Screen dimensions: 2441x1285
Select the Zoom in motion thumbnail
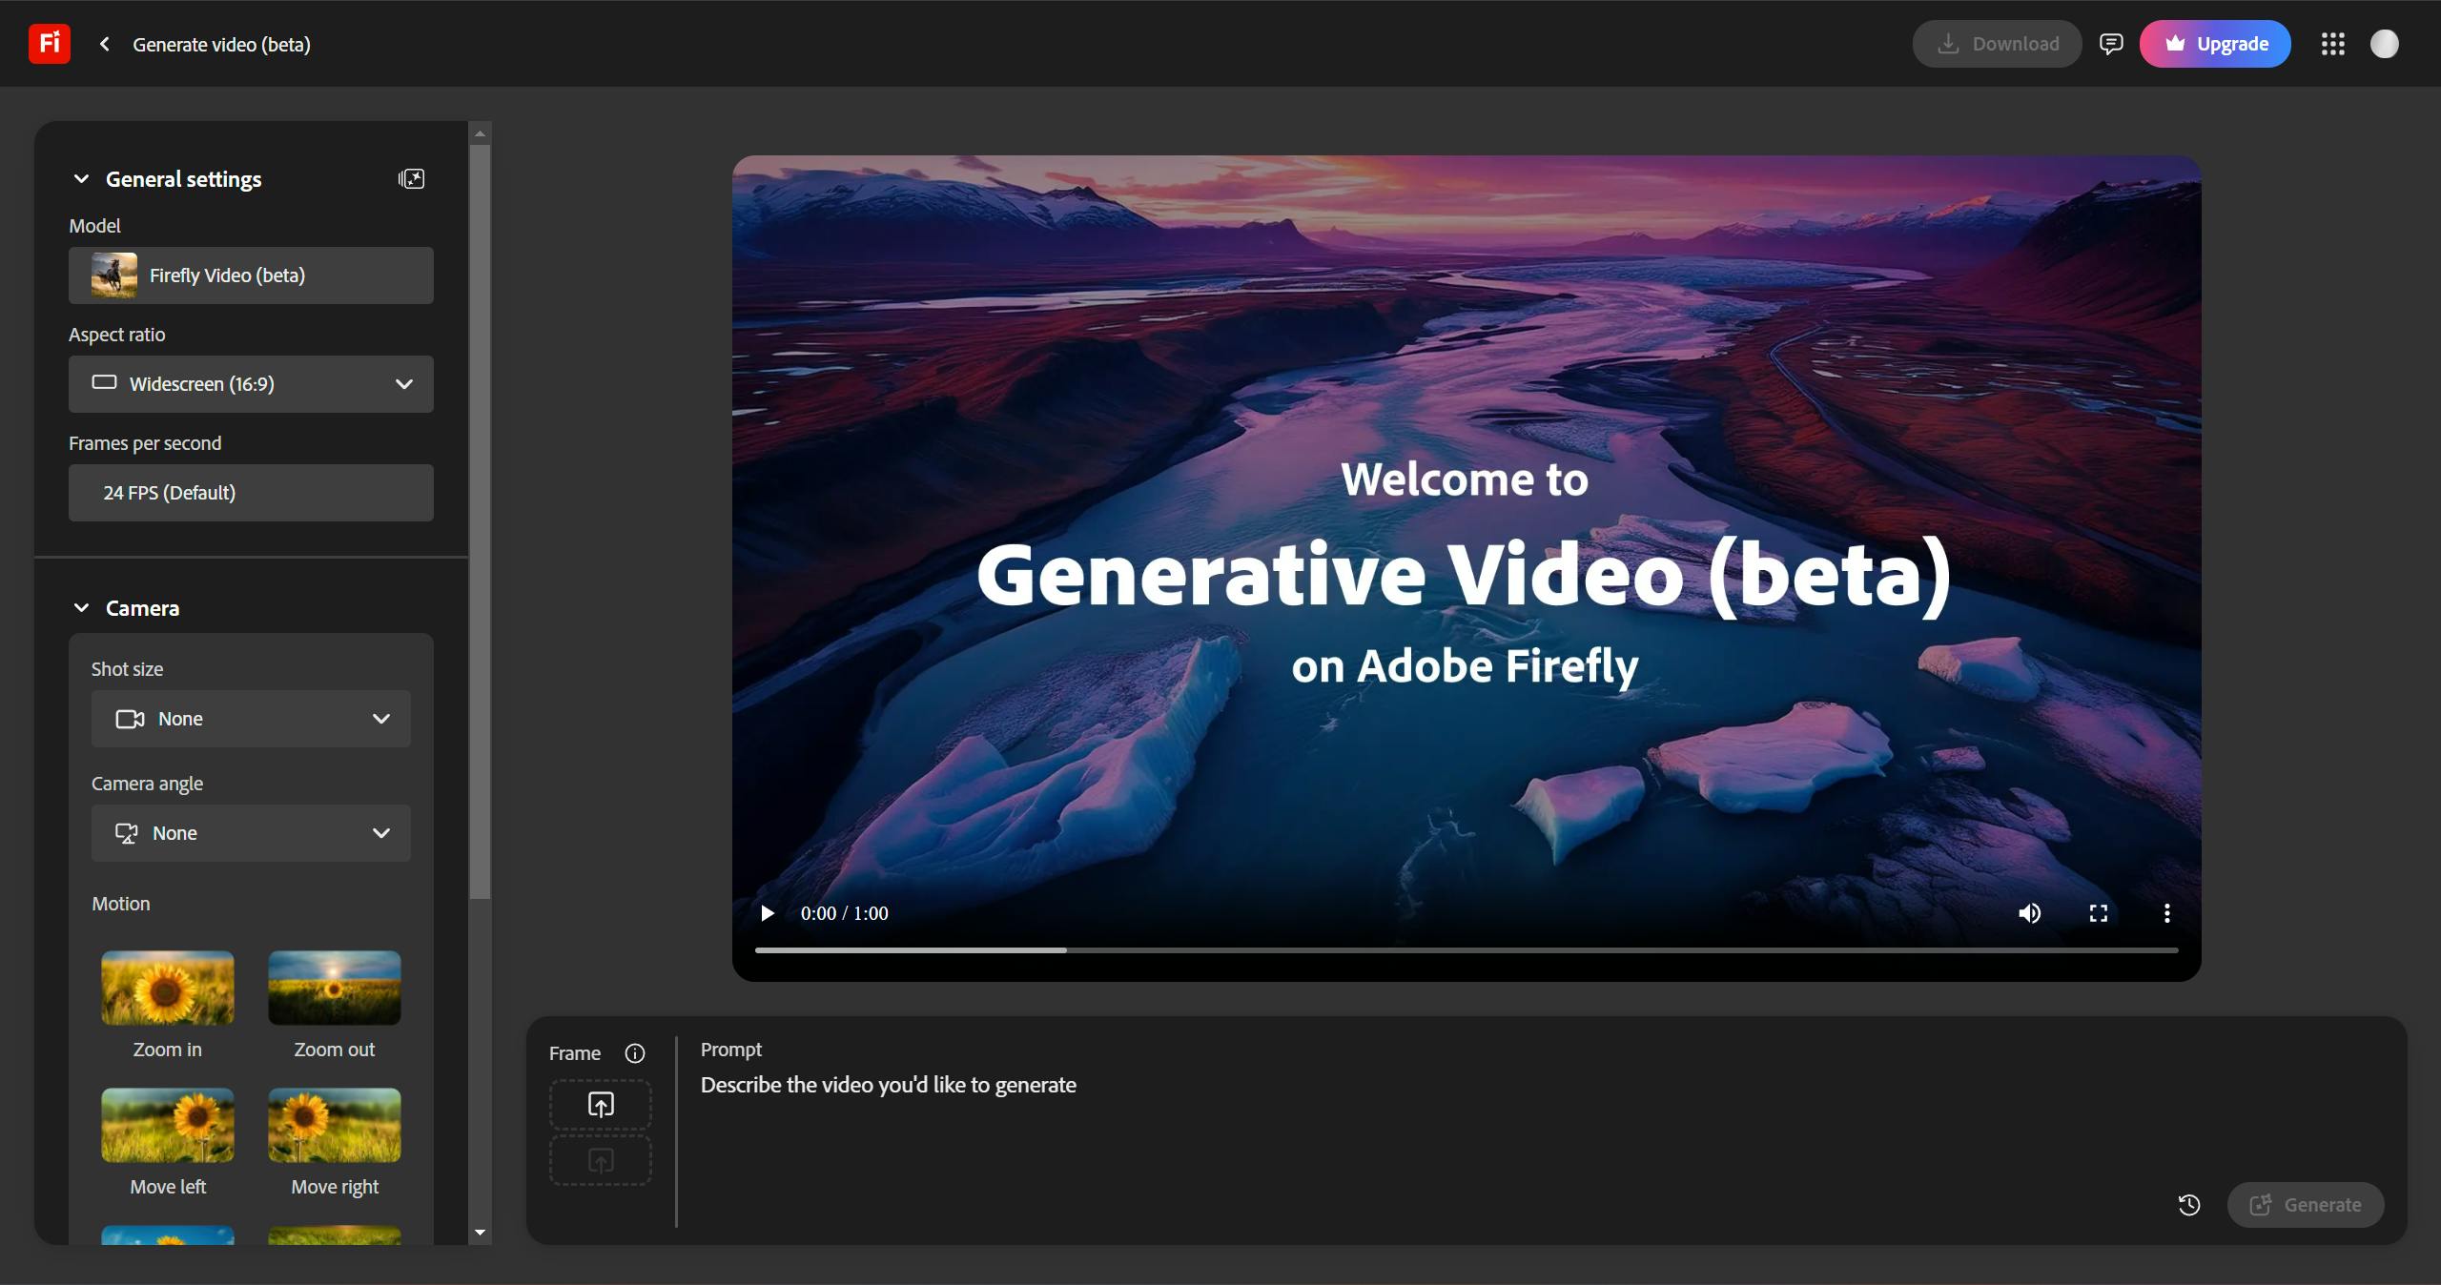tap(168, 988)
